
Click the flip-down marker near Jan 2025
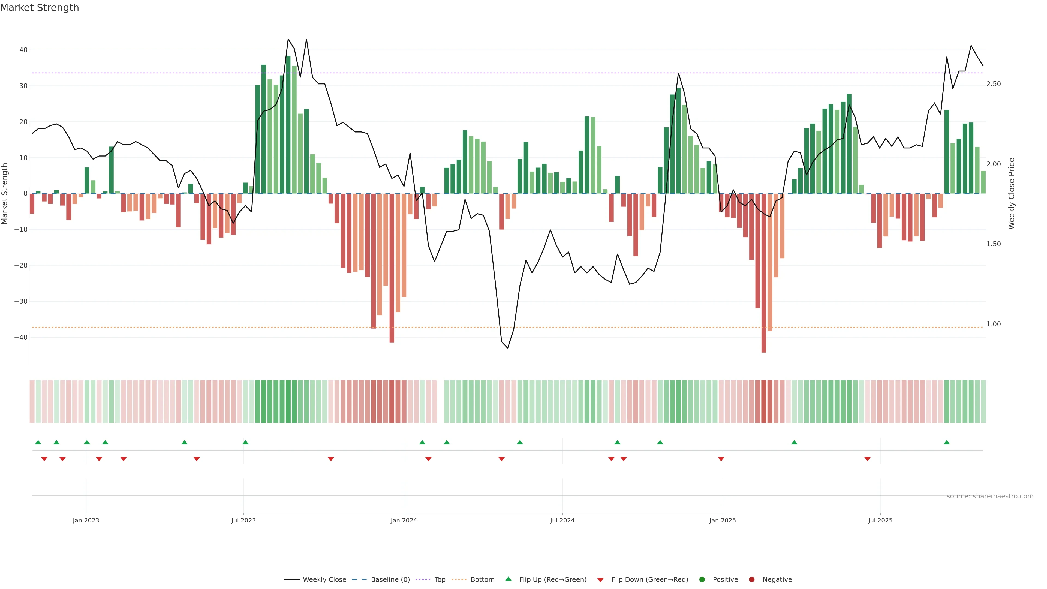(x=721, y=459)
